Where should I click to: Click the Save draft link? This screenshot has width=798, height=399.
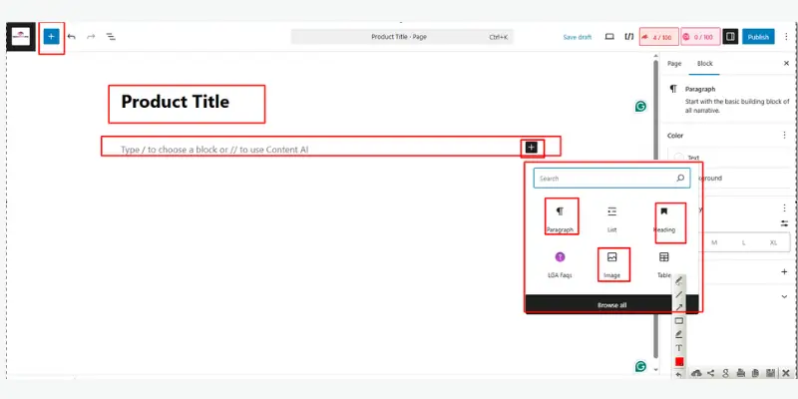tap(578, 37)
